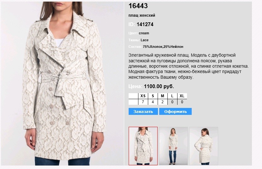The height and width of the screenshot is (169, 262).
Task: Open the full-length front view thumbnail
Action: pyautogui.click(x=173, y=146)
